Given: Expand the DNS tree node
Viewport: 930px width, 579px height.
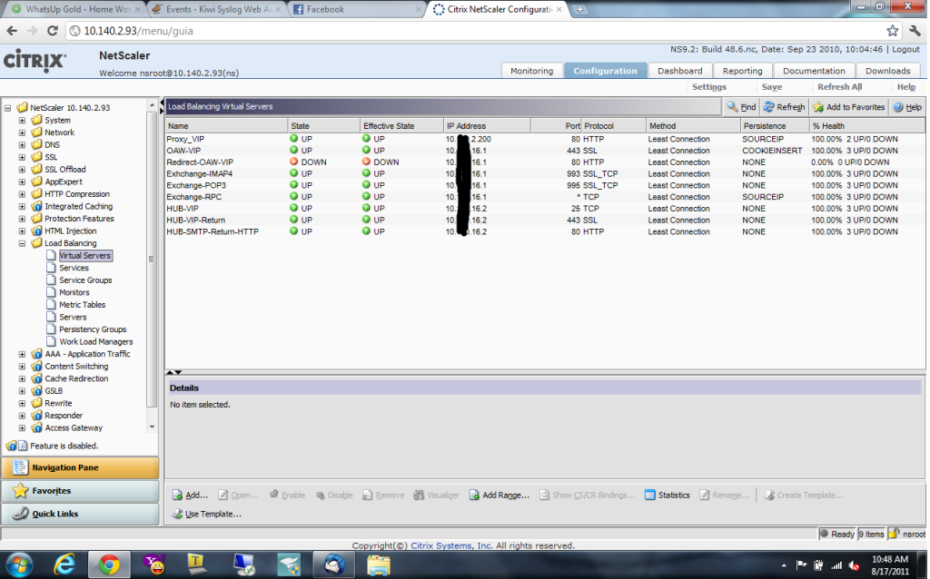Looking at the screenshot, I should pyautogui.click(x=22, y=144).
